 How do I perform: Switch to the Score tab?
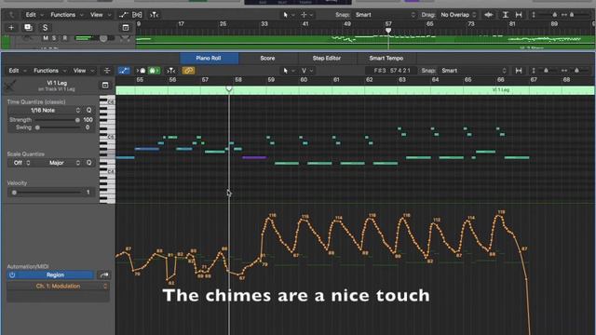pyautogui.click(x=267, y=58)
